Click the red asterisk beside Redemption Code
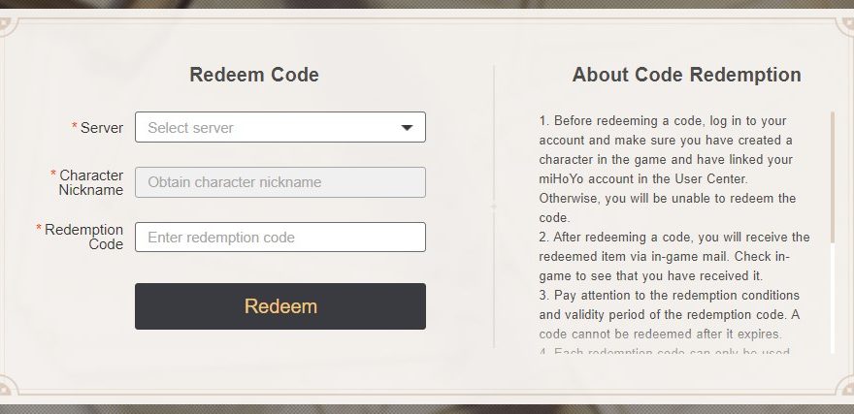The height and width of the screenshot is (414, 854). click(x=39, y=229)
